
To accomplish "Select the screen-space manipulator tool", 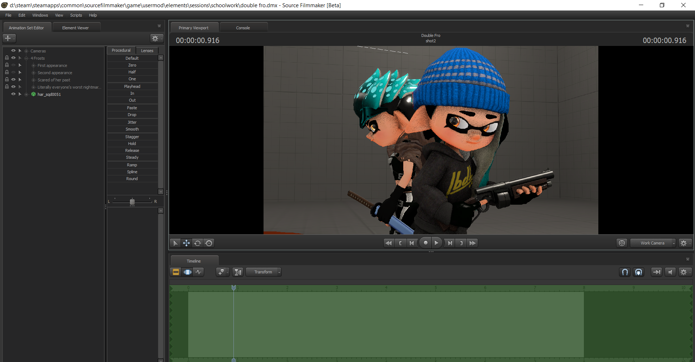I will click(209, 243).
